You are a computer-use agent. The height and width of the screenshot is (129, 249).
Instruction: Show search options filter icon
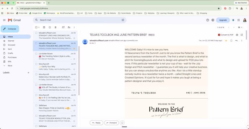[123, 20]
